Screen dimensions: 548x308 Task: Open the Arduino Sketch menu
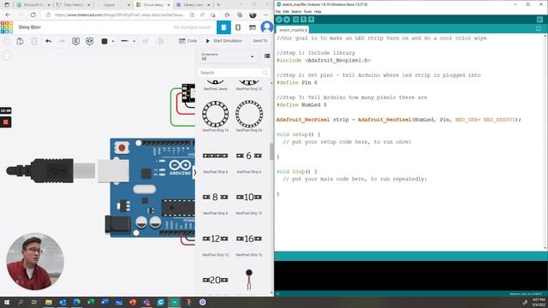pyautogui.click(x=296, y=11)
